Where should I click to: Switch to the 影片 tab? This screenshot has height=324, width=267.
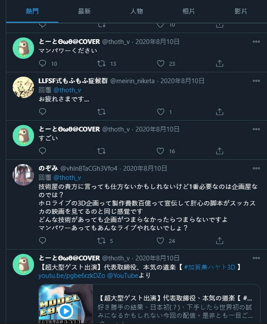(x=241, y=11)
